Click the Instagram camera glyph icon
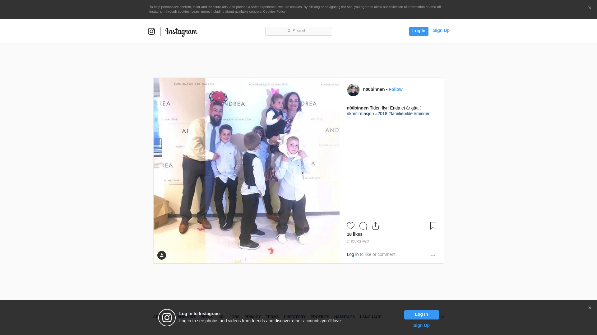This screenshot has width=597, height=335. (151, 31)
